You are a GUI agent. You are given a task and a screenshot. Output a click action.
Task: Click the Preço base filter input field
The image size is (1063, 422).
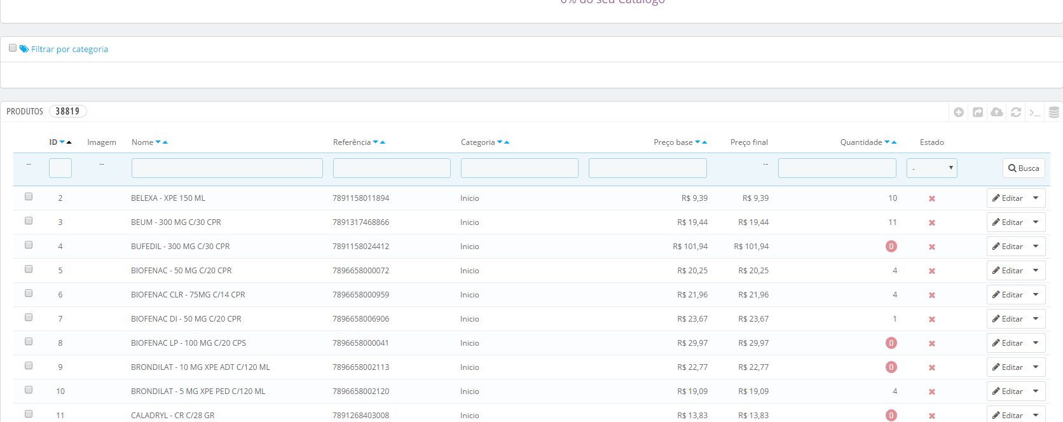coord(648,168)
